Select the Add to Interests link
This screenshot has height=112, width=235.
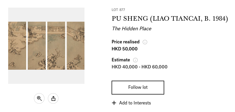(x=135, y=103)
